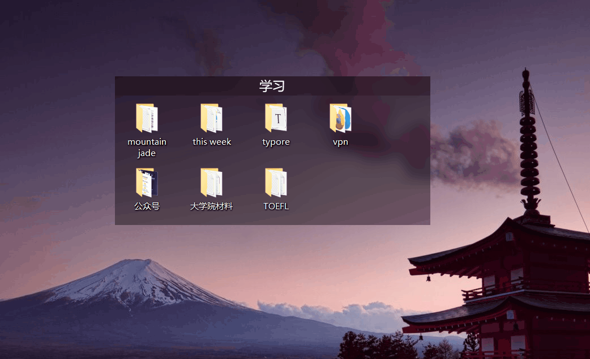This screenshot has height=359, width=590.
Task: Select the 大学院材料 folder icon
Action: pos(211,183)
